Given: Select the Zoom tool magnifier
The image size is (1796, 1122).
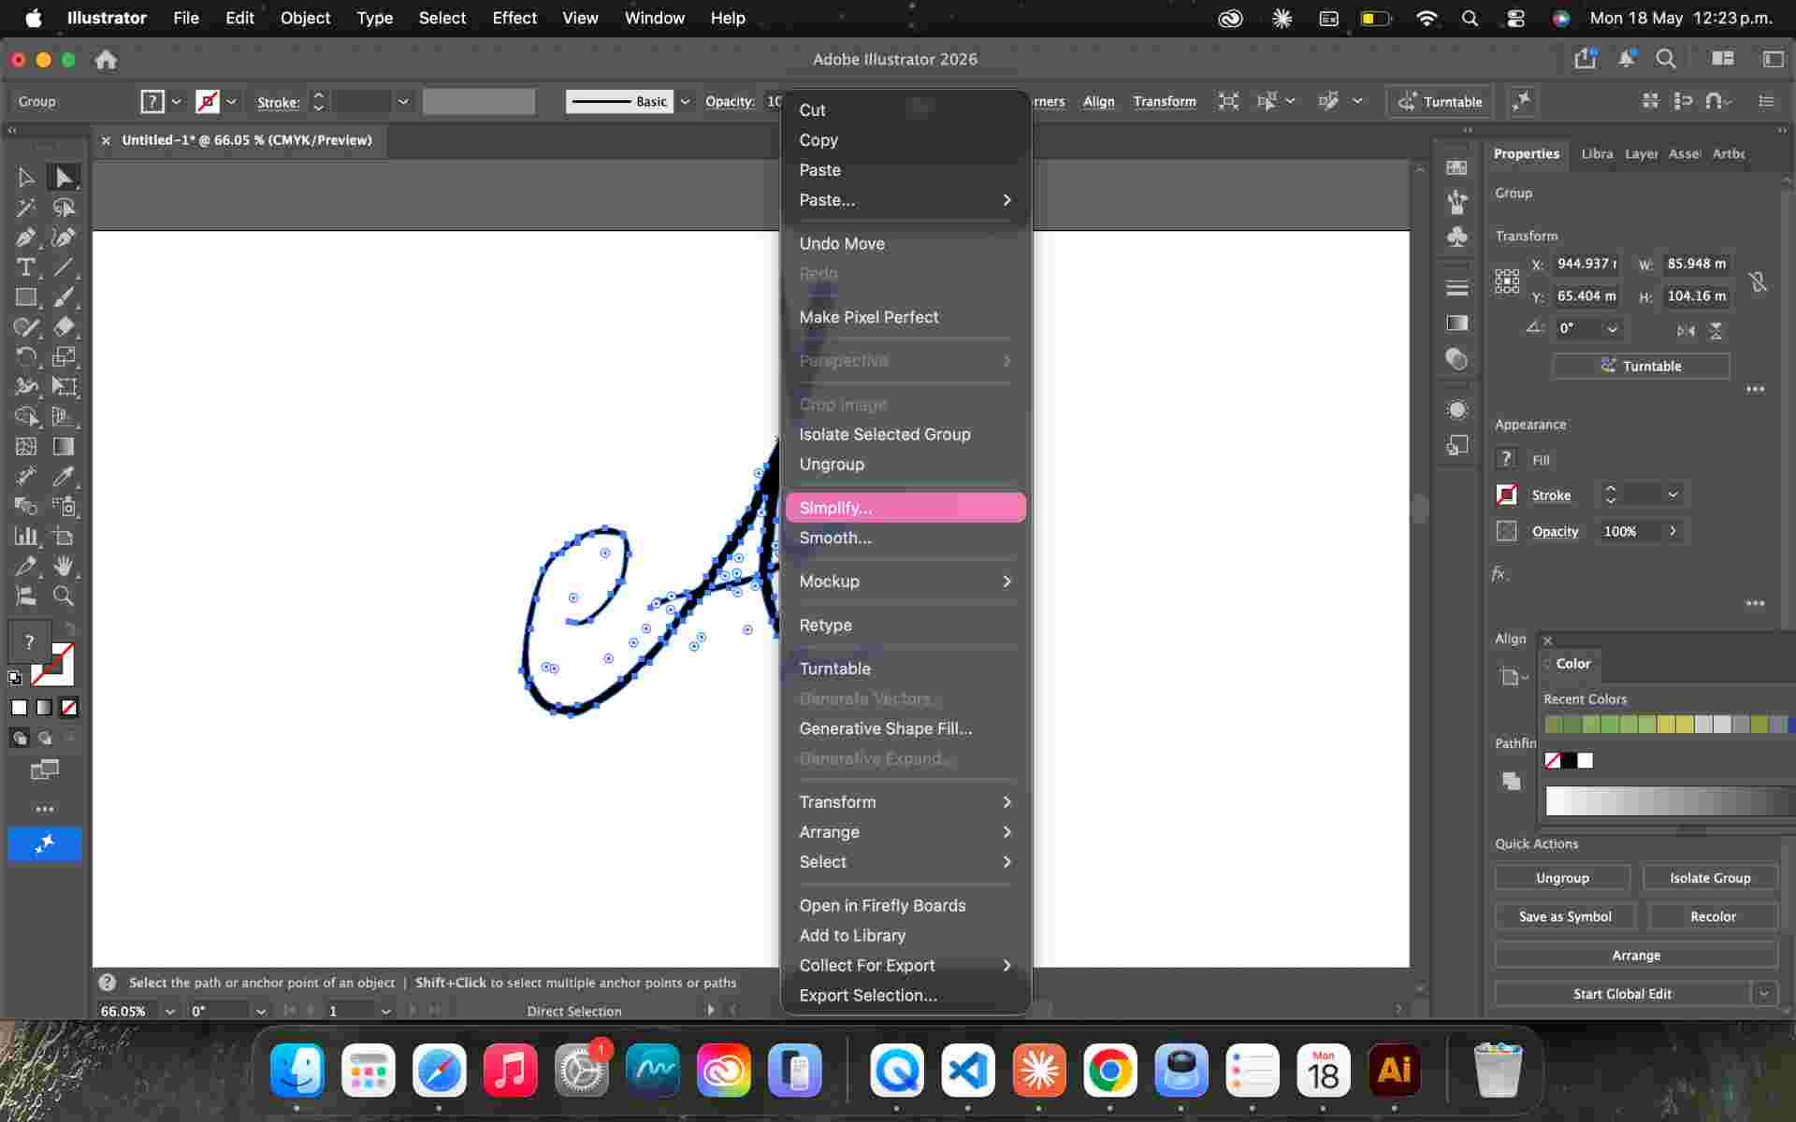Looking at the screenshot, I should click(64, 597).
